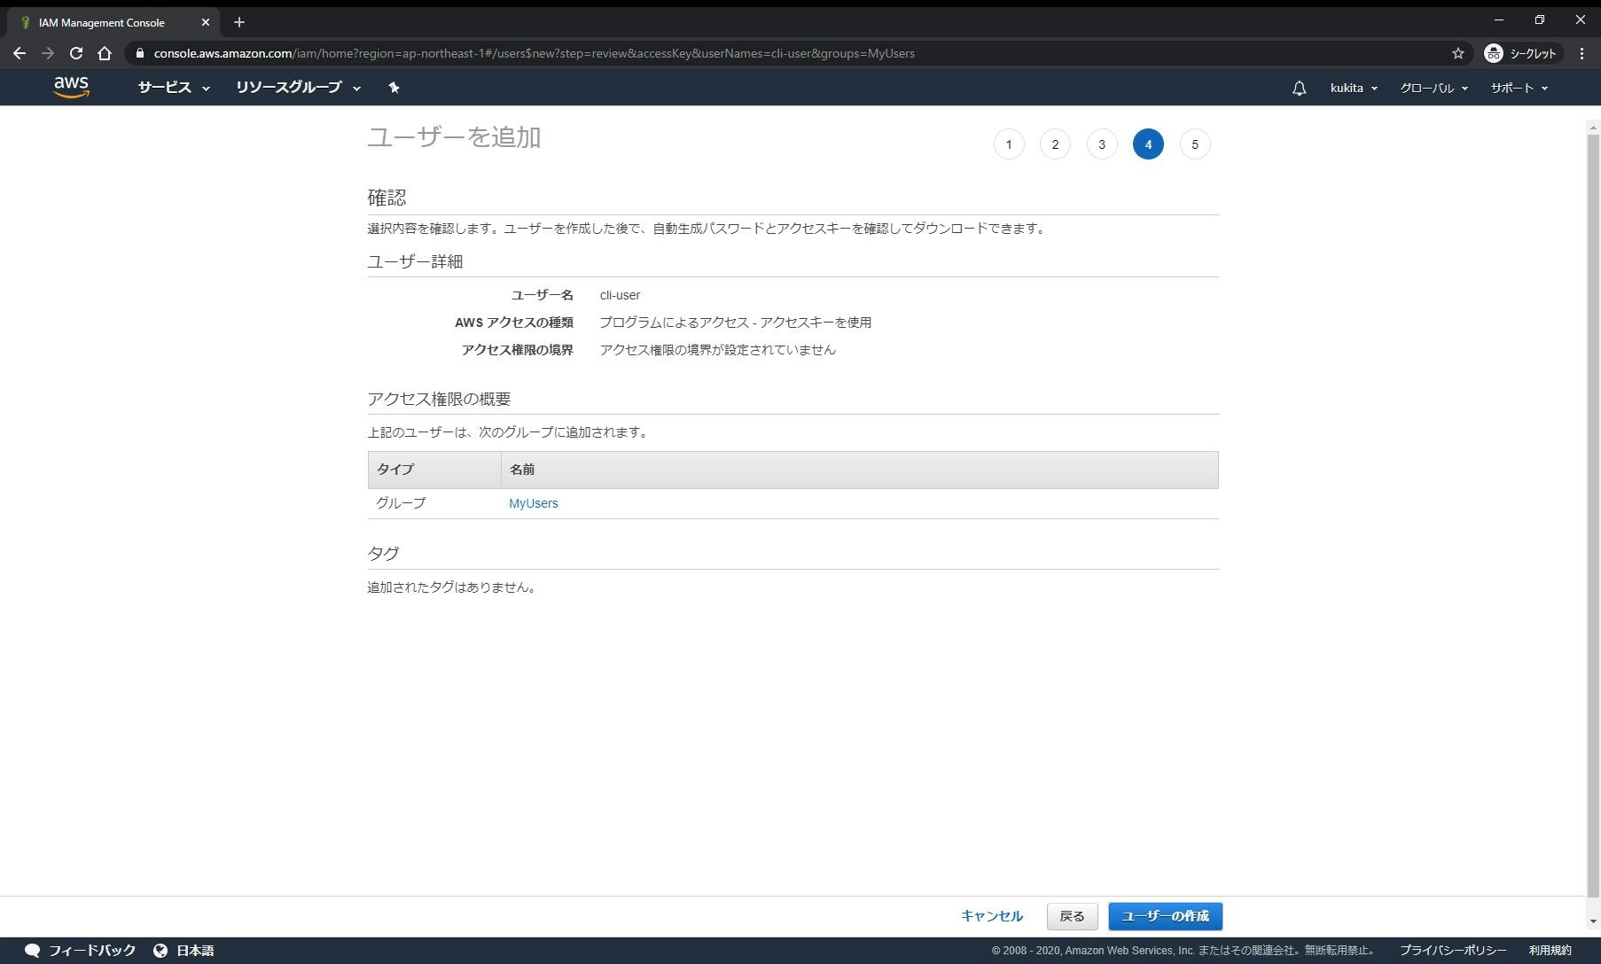
Task: Minimize the browser window
Action: pos(1499,19)
